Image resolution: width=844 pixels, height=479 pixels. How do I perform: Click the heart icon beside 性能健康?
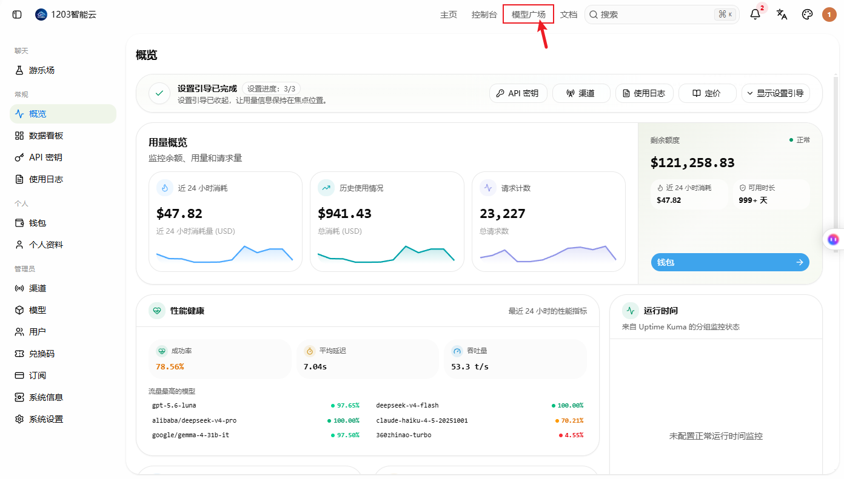(157, 311)
